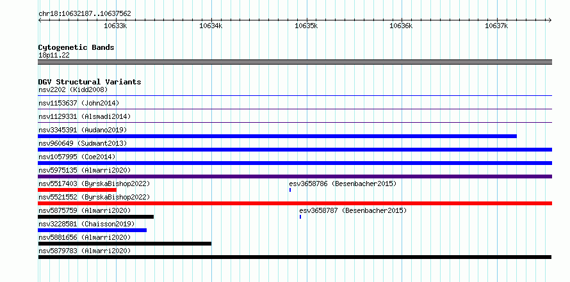Click the long red nsv5521552 bar
This screenshot has width=570, height=282.
(x=295, y=203)
